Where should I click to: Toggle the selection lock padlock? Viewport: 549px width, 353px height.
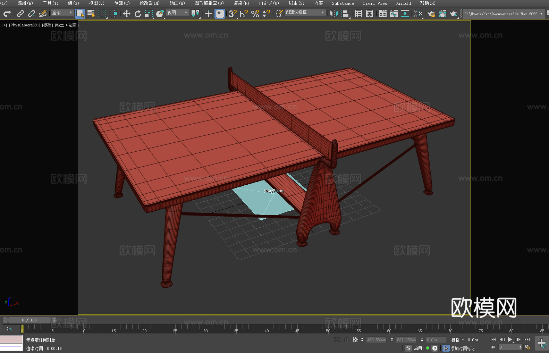346,339
